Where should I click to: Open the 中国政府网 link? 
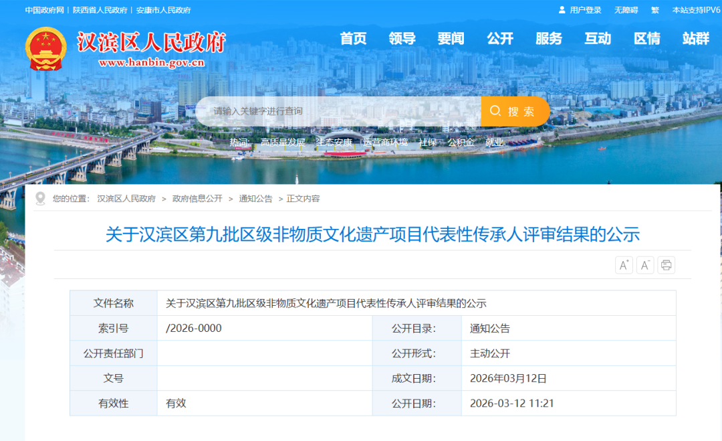point(44,10)
